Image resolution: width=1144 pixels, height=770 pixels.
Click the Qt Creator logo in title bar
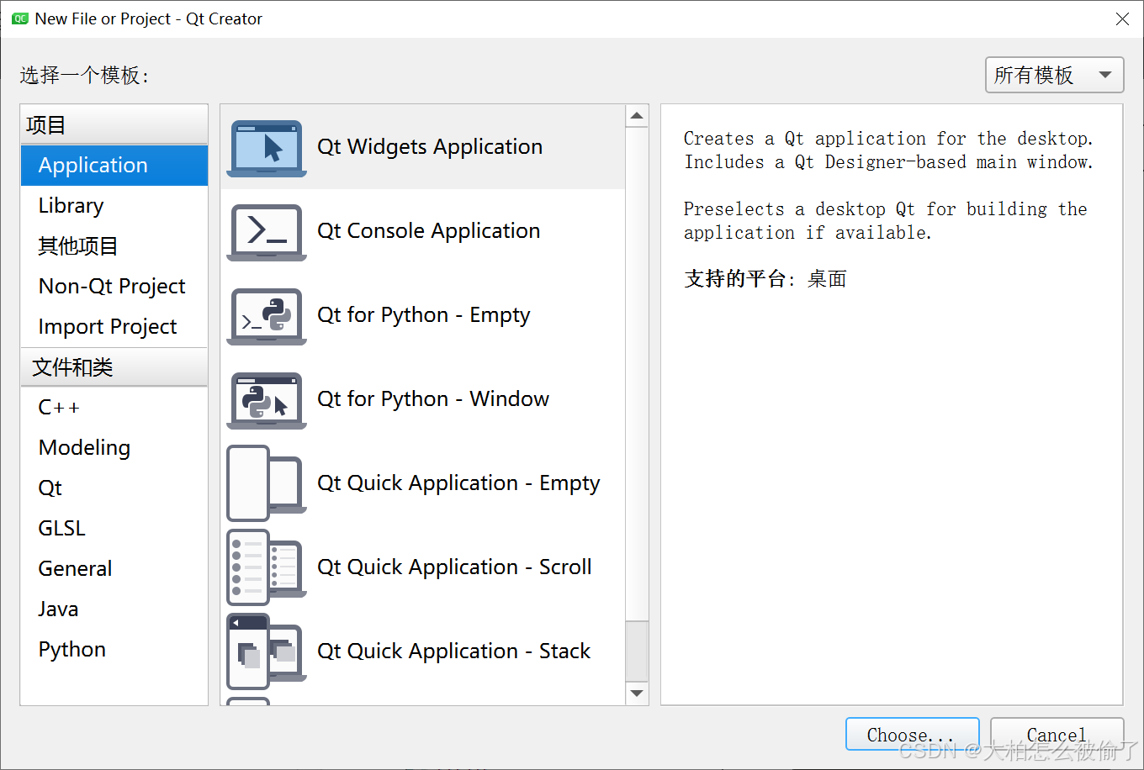20,18
